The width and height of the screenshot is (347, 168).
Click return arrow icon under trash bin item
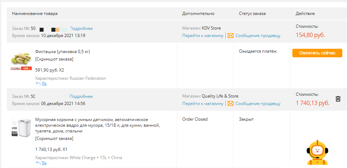(x=38, y=163)
